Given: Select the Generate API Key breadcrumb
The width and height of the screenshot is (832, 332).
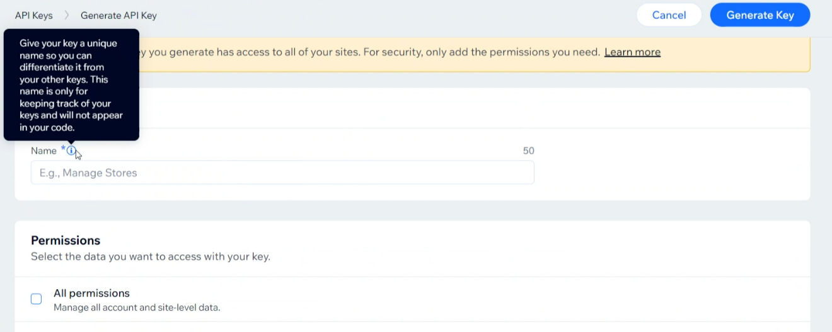Looking at the screenshot, I should tap(118, 15).
